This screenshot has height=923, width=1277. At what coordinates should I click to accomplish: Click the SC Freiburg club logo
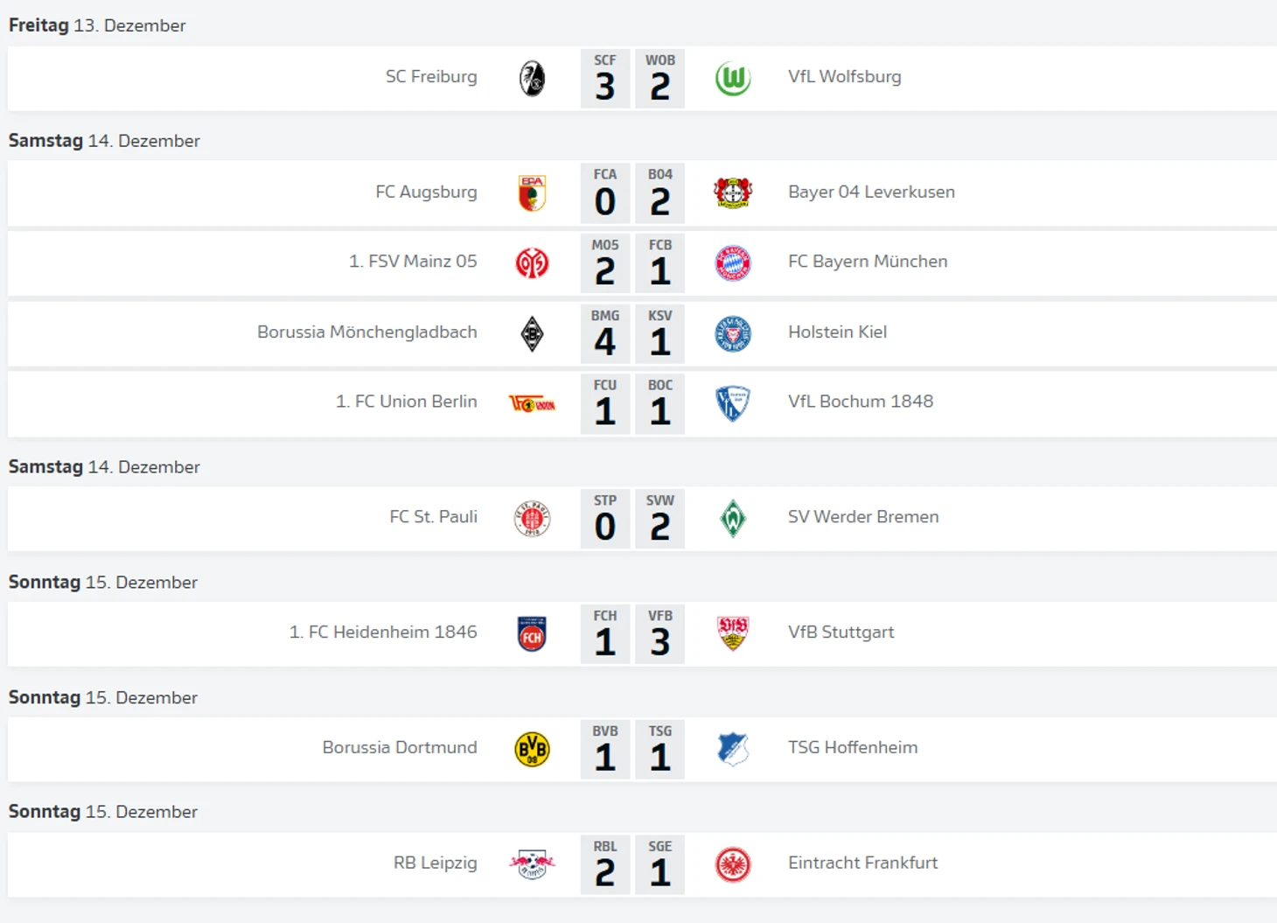[532, 79]
